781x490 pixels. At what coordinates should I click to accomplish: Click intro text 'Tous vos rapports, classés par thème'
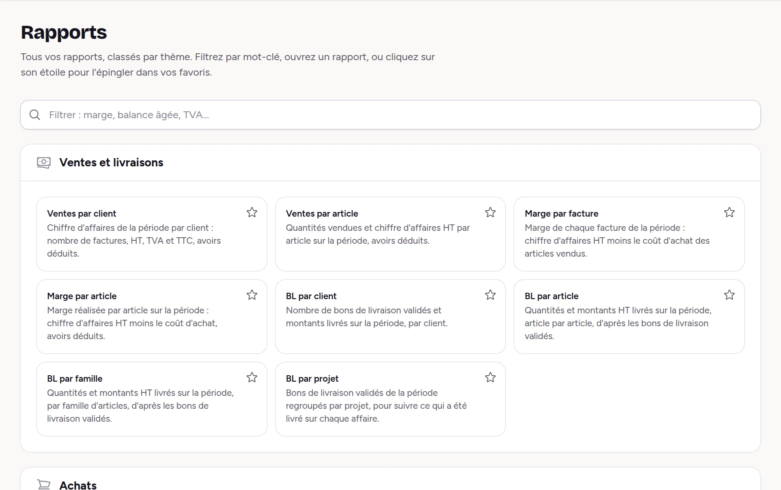[228, 64]
